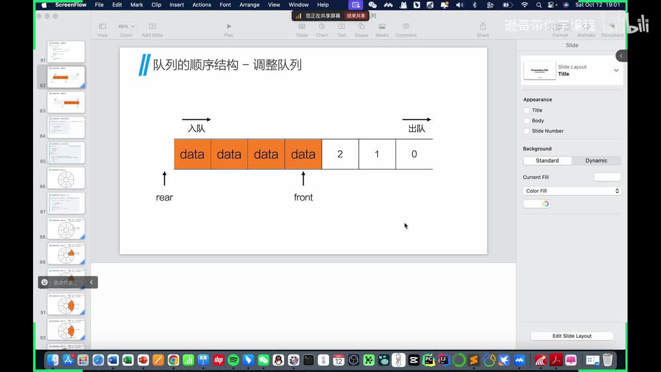The image size is (661, 372).
Task: Start slideshow with Play button
Action: point(229,30)
